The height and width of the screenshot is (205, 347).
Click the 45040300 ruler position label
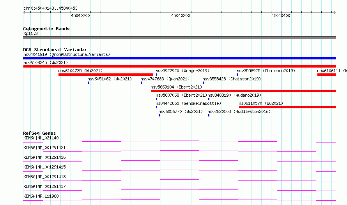tap(181, 16)
